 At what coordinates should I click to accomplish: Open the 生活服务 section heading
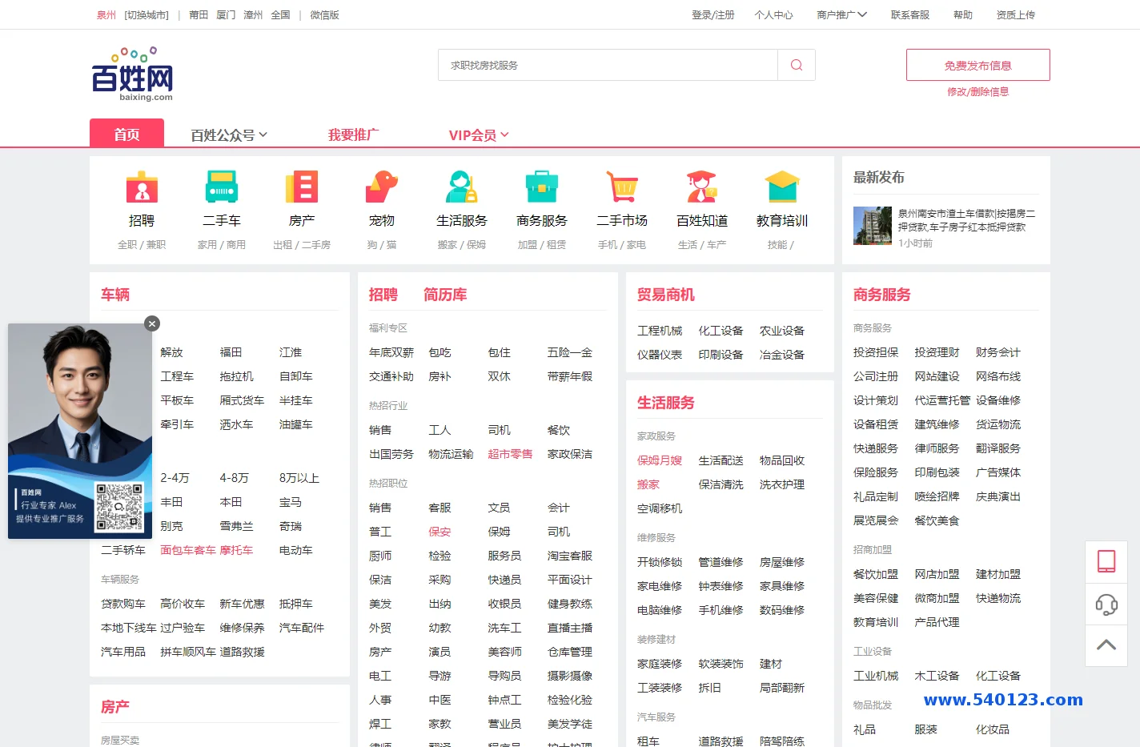[x=665, y=403]
